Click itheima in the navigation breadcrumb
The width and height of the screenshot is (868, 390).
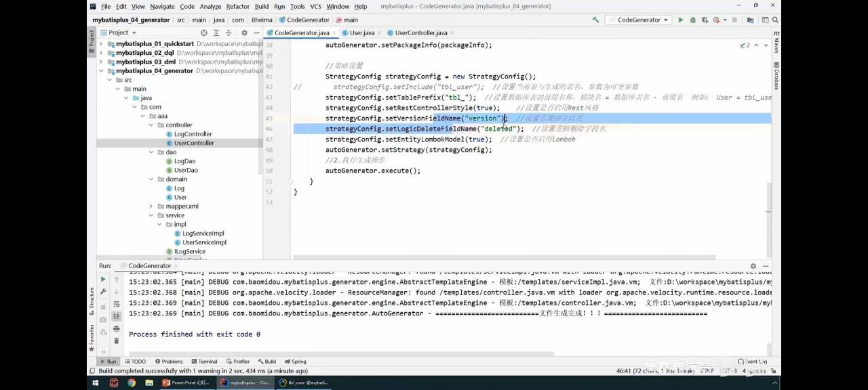pos(261,20)
